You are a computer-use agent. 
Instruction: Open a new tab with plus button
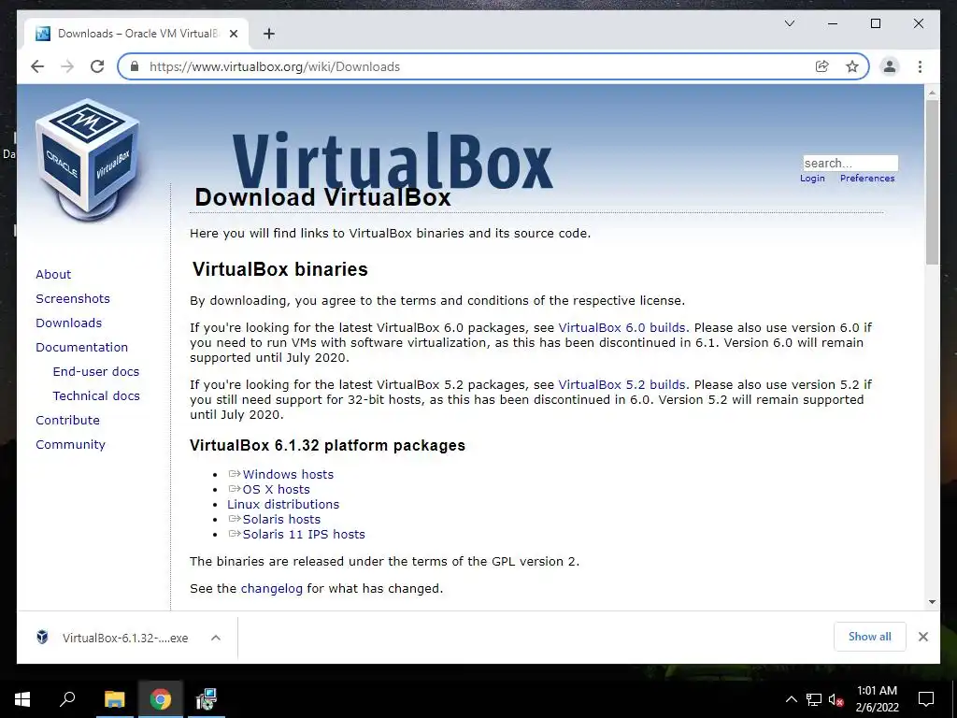[x=268, y=34]
